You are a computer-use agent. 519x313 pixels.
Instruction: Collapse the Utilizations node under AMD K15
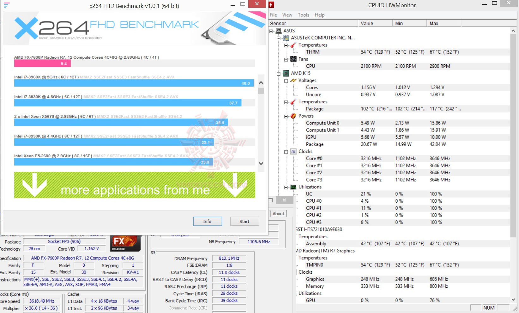point(286,187)
